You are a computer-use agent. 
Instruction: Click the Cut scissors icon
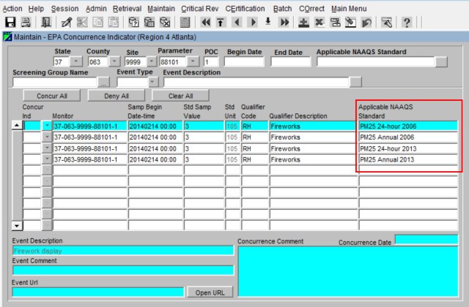(x=82, y=23)
